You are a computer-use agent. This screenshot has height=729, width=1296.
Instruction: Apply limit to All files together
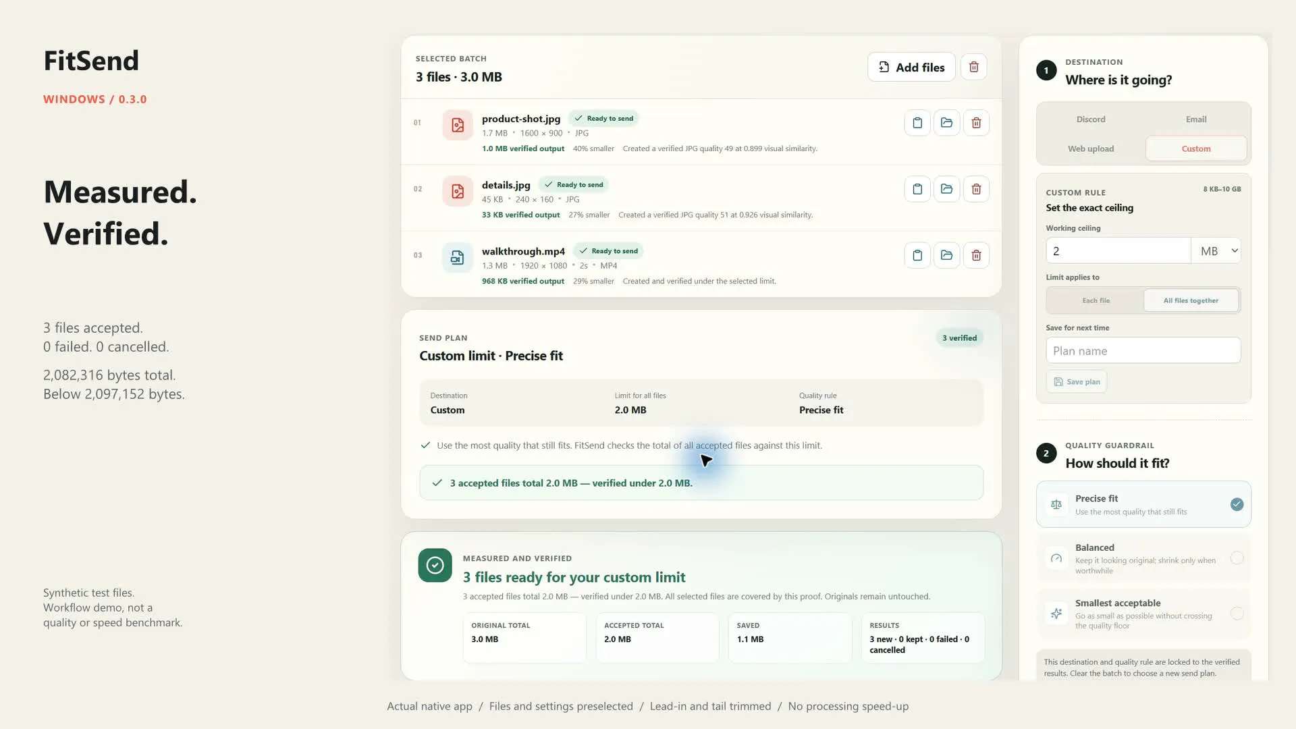click(x=1191, y=300)
